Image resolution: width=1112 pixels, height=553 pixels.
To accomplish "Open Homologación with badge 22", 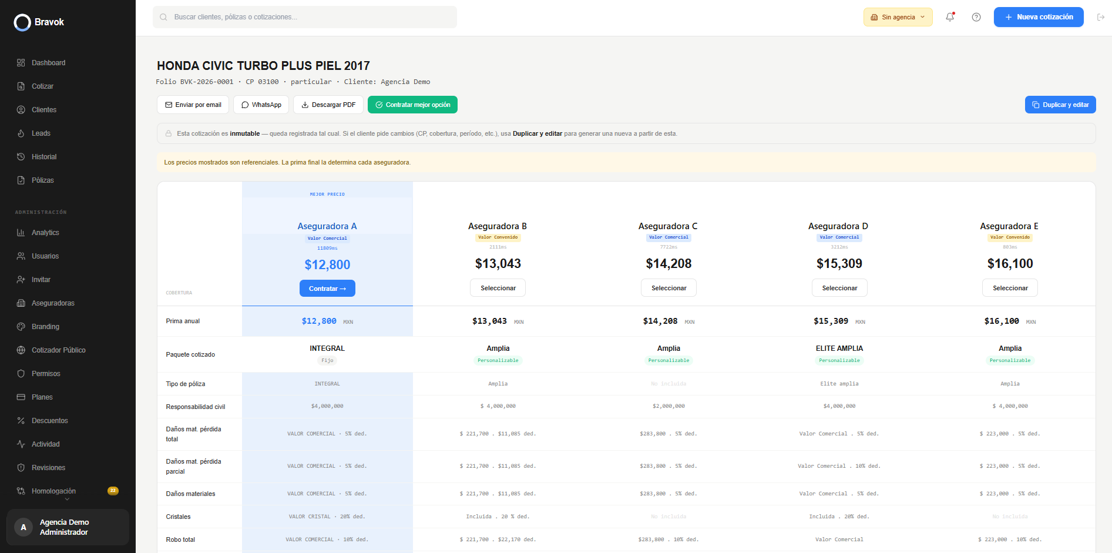I will click(x=68, y=491).
